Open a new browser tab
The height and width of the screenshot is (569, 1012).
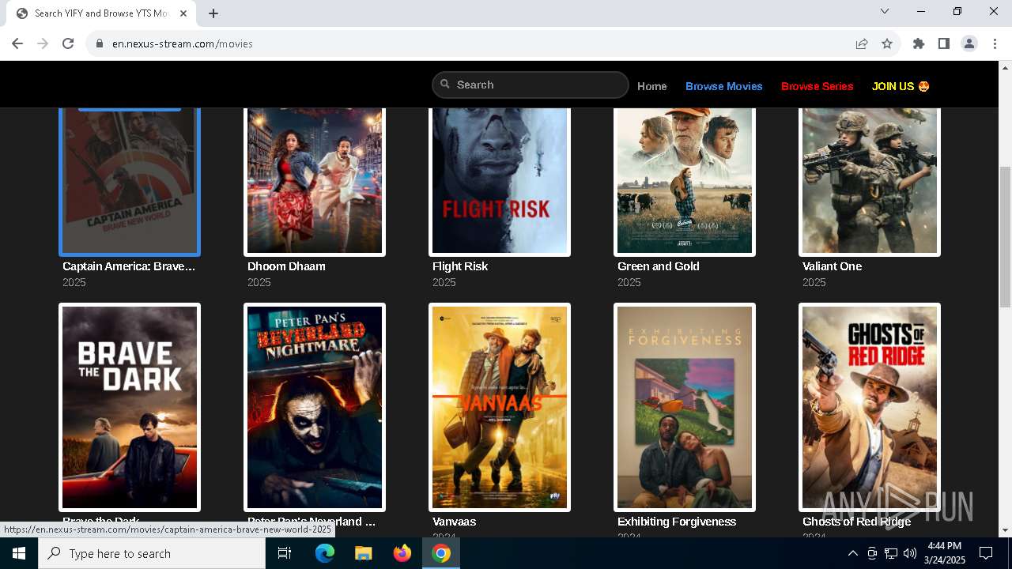click(213, 13)
